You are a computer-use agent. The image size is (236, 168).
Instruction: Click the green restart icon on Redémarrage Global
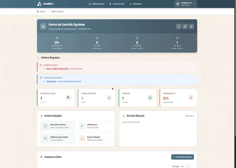[x=45, y=138]
